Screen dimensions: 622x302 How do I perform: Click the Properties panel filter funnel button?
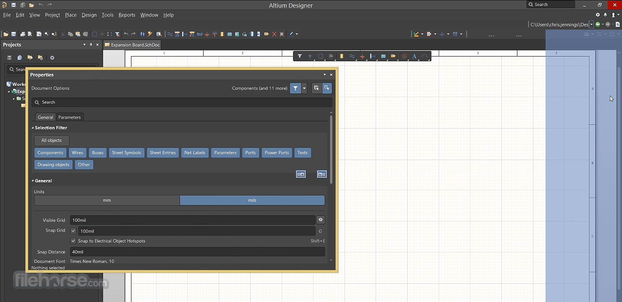click(x=295, y=88)
